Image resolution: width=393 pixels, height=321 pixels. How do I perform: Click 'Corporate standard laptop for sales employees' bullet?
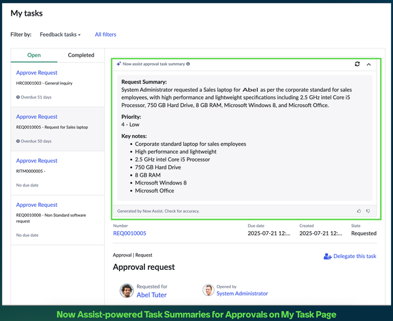click(190, 144)
